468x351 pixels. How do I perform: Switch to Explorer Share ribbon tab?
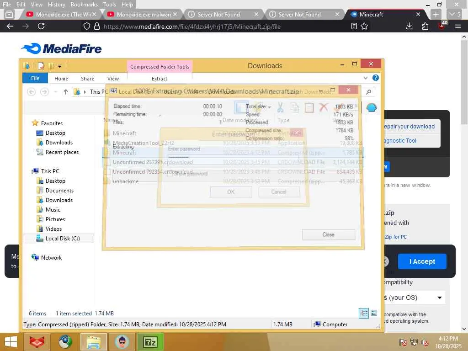tap(87, 79)
